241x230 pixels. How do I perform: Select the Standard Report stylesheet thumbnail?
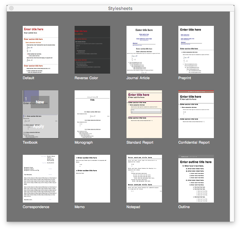point(144,114)
